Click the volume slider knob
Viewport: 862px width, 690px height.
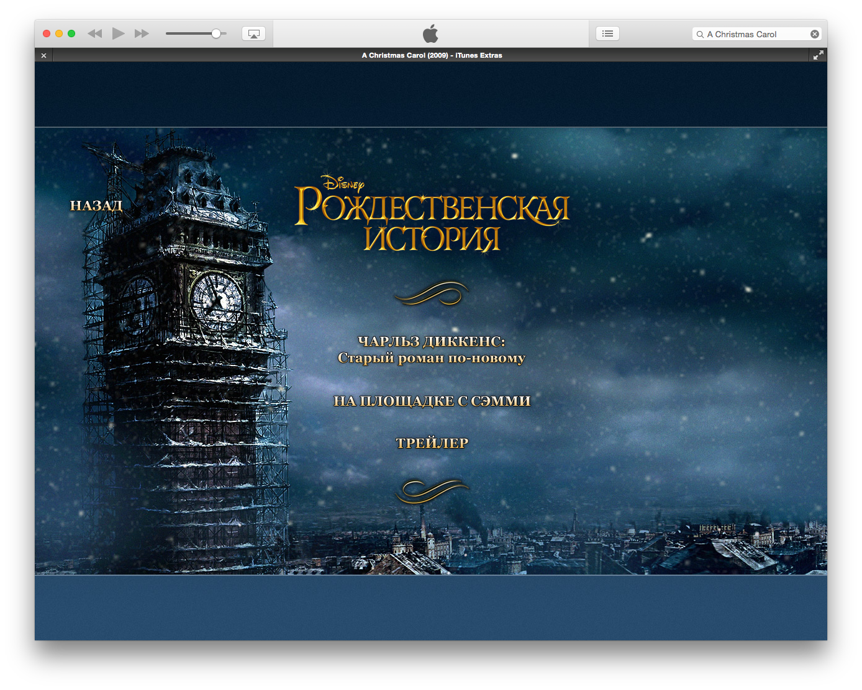pyautogui.click(x=216, y=34)
